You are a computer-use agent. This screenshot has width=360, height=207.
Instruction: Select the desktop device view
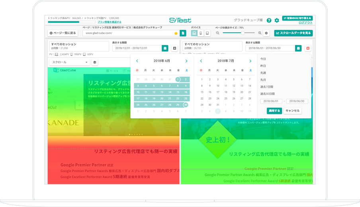(x=194, y=33)
